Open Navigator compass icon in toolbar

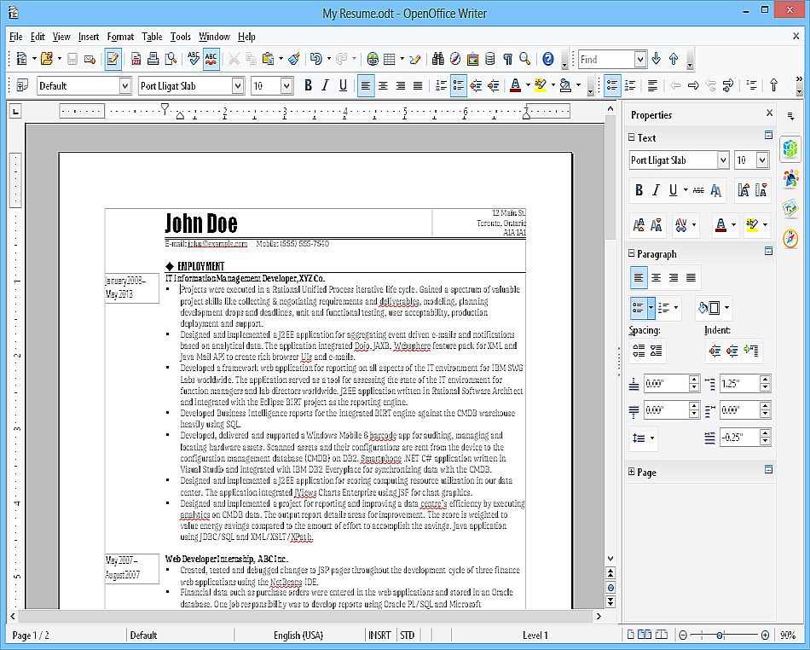coord(455,59)
